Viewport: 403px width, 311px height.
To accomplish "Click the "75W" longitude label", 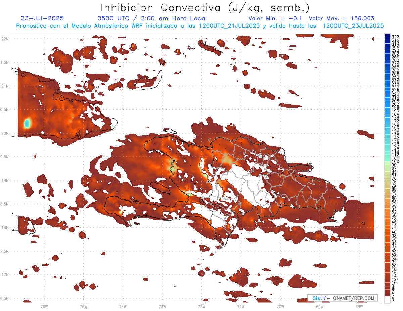I will click(84, 306).
